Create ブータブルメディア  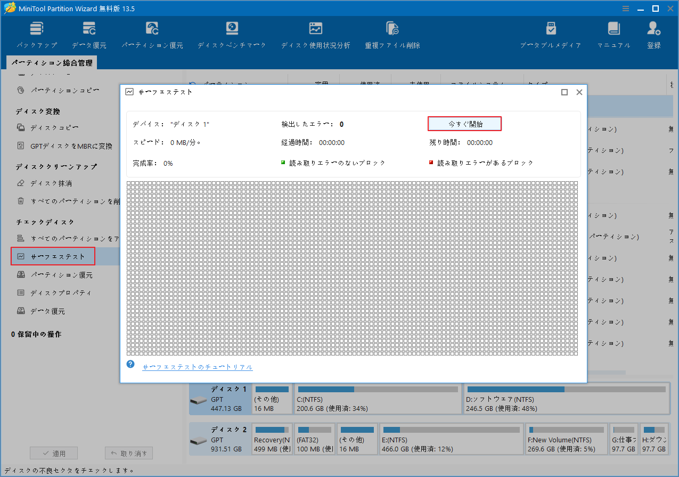(551, 33)
